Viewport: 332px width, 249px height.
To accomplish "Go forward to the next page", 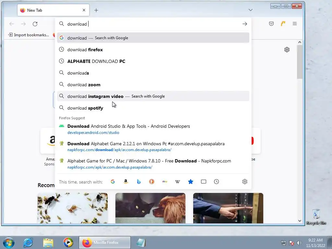I will pos(23,24).
